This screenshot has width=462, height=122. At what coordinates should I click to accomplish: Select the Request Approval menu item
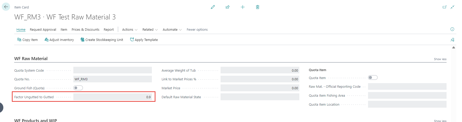pos(43,30)
